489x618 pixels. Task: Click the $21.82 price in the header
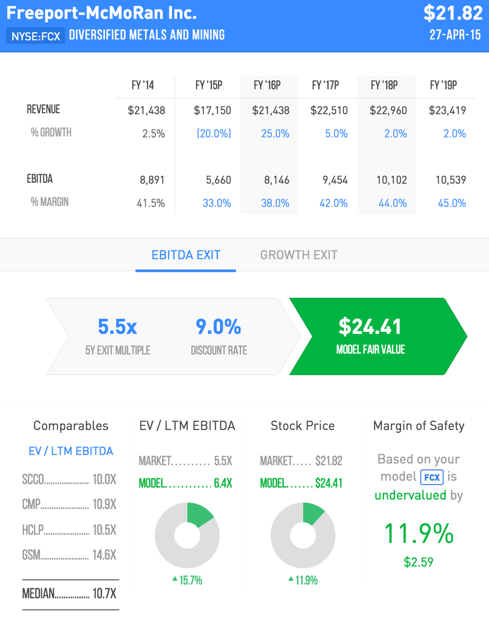(453, 13)
